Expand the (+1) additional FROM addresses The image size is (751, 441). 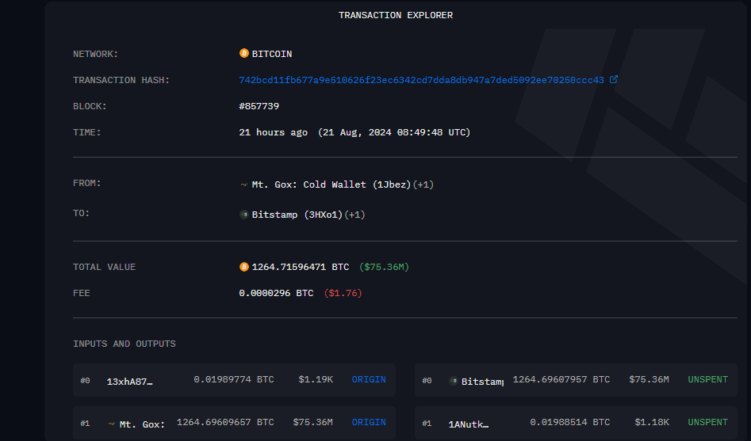point(423,184)
